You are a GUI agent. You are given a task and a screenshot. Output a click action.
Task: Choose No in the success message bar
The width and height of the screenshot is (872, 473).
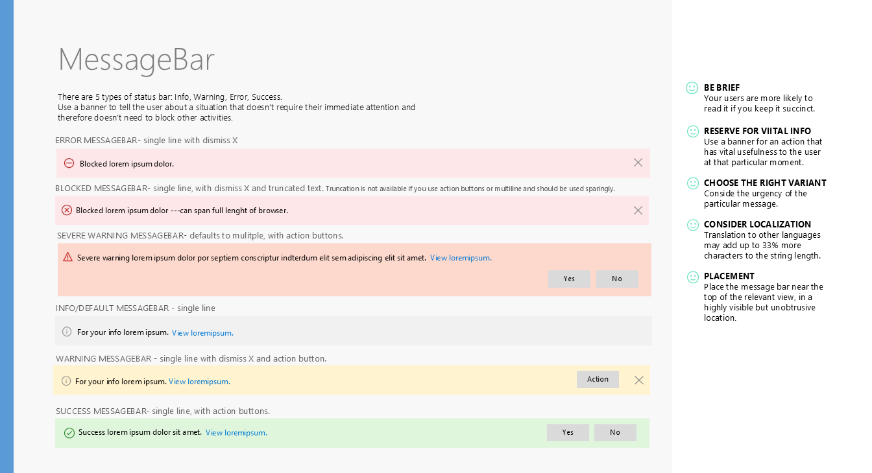click(615, 433)
